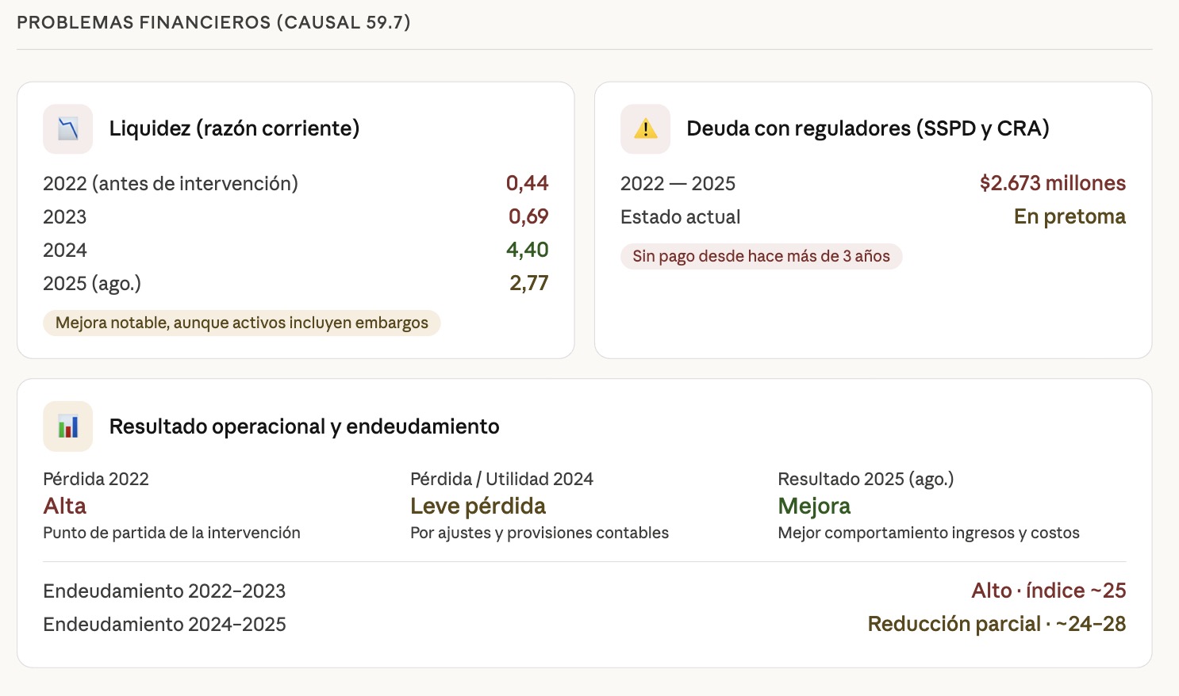The image size is (1179, 696).
Task: Click the Problemas Financieros section title
Action: tap(213, 22)
